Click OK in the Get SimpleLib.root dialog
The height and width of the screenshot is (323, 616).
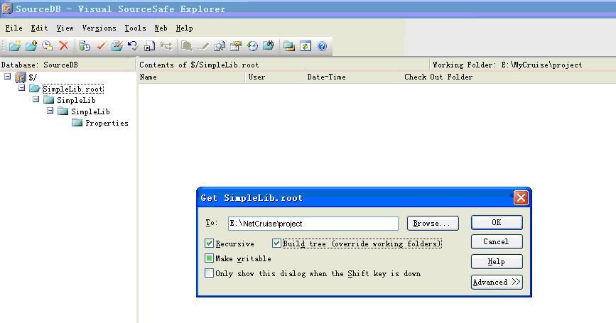[x=497, y=222]
